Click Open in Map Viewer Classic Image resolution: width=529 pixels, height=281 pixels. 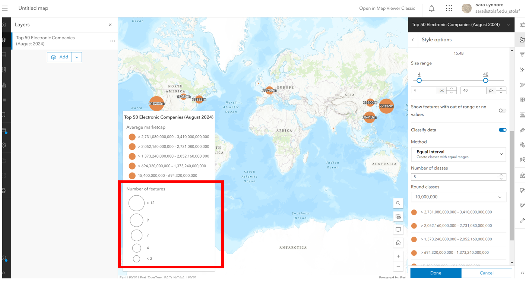387,8
